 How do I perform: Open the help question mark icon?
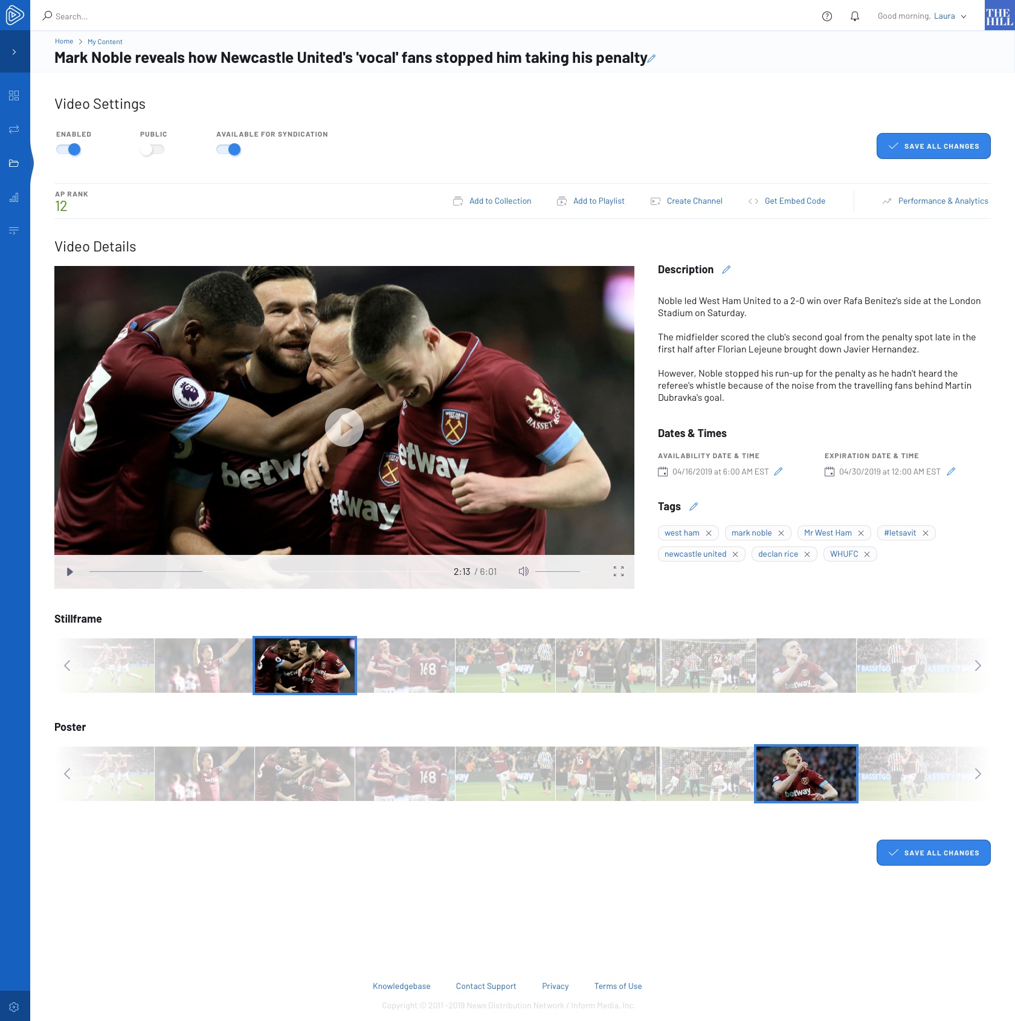tap(827, 16)
